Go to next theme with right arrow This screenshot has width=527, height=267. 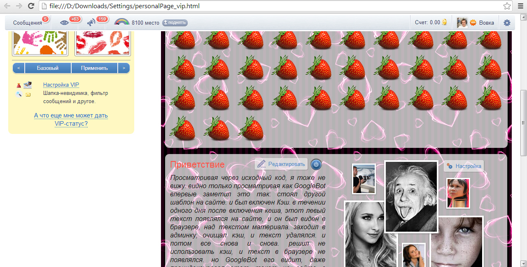pos(124,68)
